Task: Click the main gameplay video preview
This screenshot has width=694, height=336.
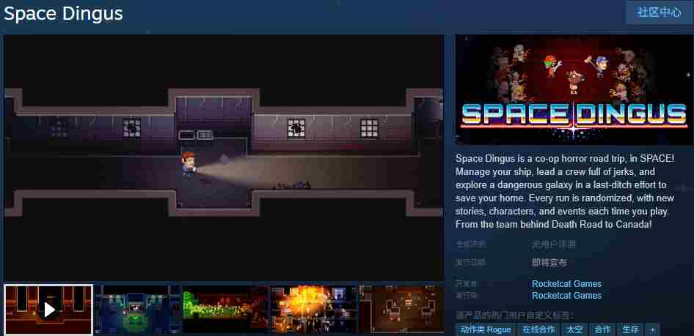Action: click(224, 157)
